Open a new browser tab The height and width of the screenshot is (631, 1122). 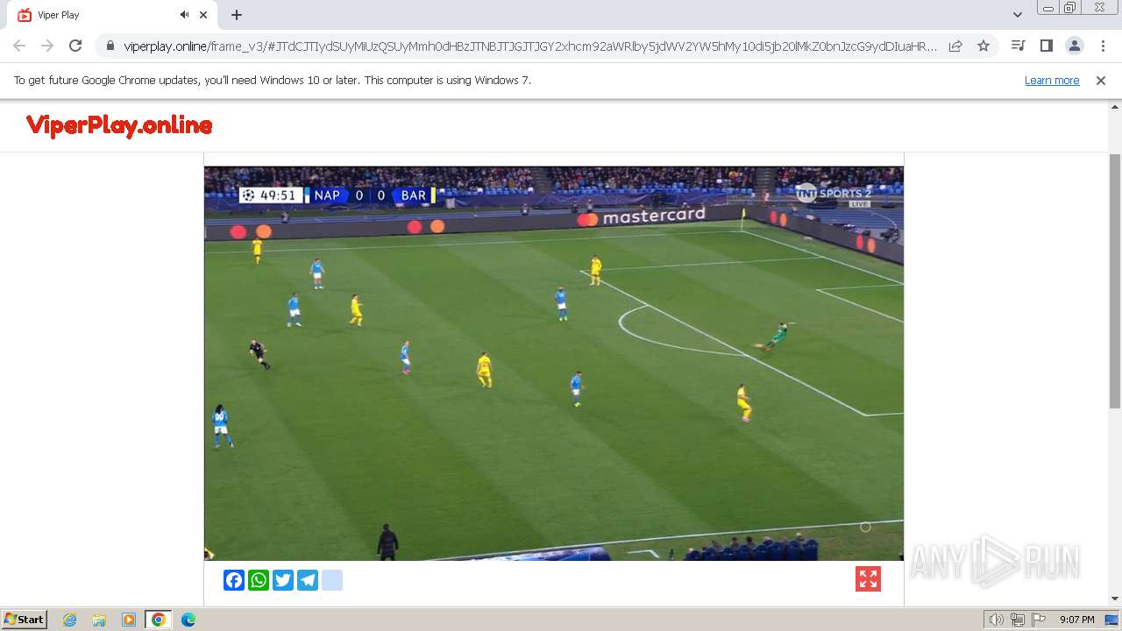pos(237,15)
